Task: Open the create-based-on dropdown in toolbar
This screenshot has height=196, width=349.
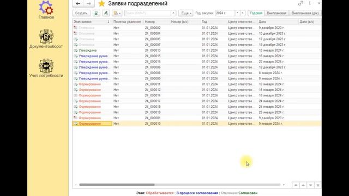Action: [117, 13]
